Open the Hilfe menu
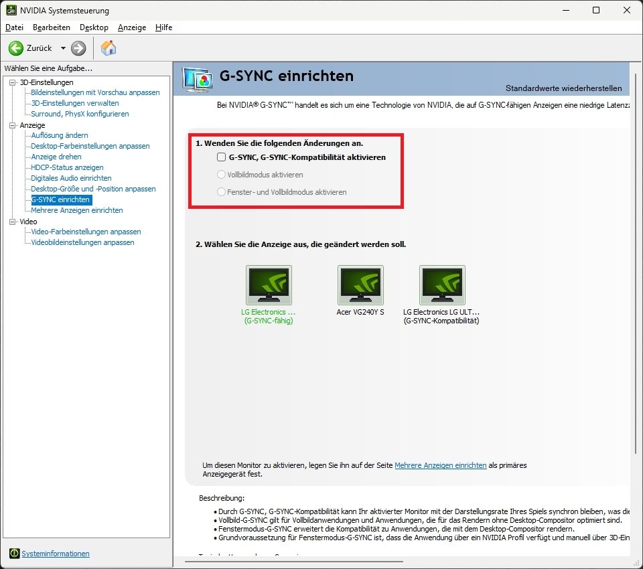 [163, 27]
